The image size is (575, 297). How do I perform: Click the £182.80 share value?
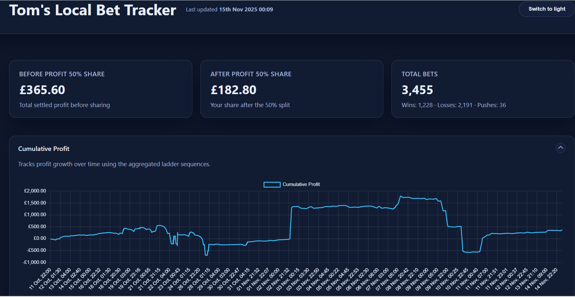click(x=234, y=90)
